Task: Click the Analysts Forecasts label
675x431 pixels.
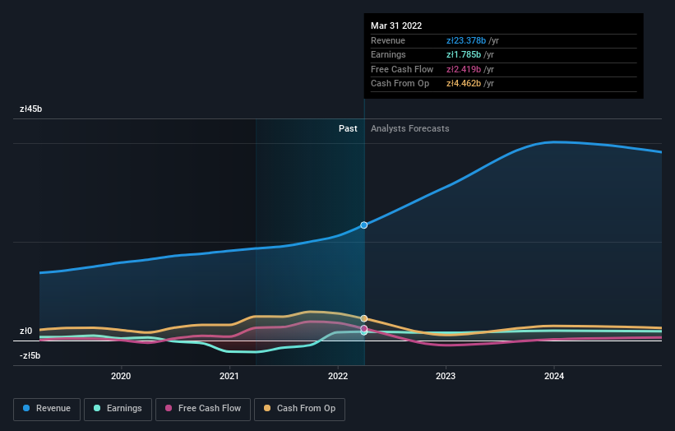Action: point(409,128)
